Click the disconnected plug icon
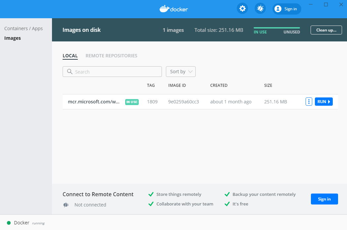347x230 pixels. tap(66, 205)
